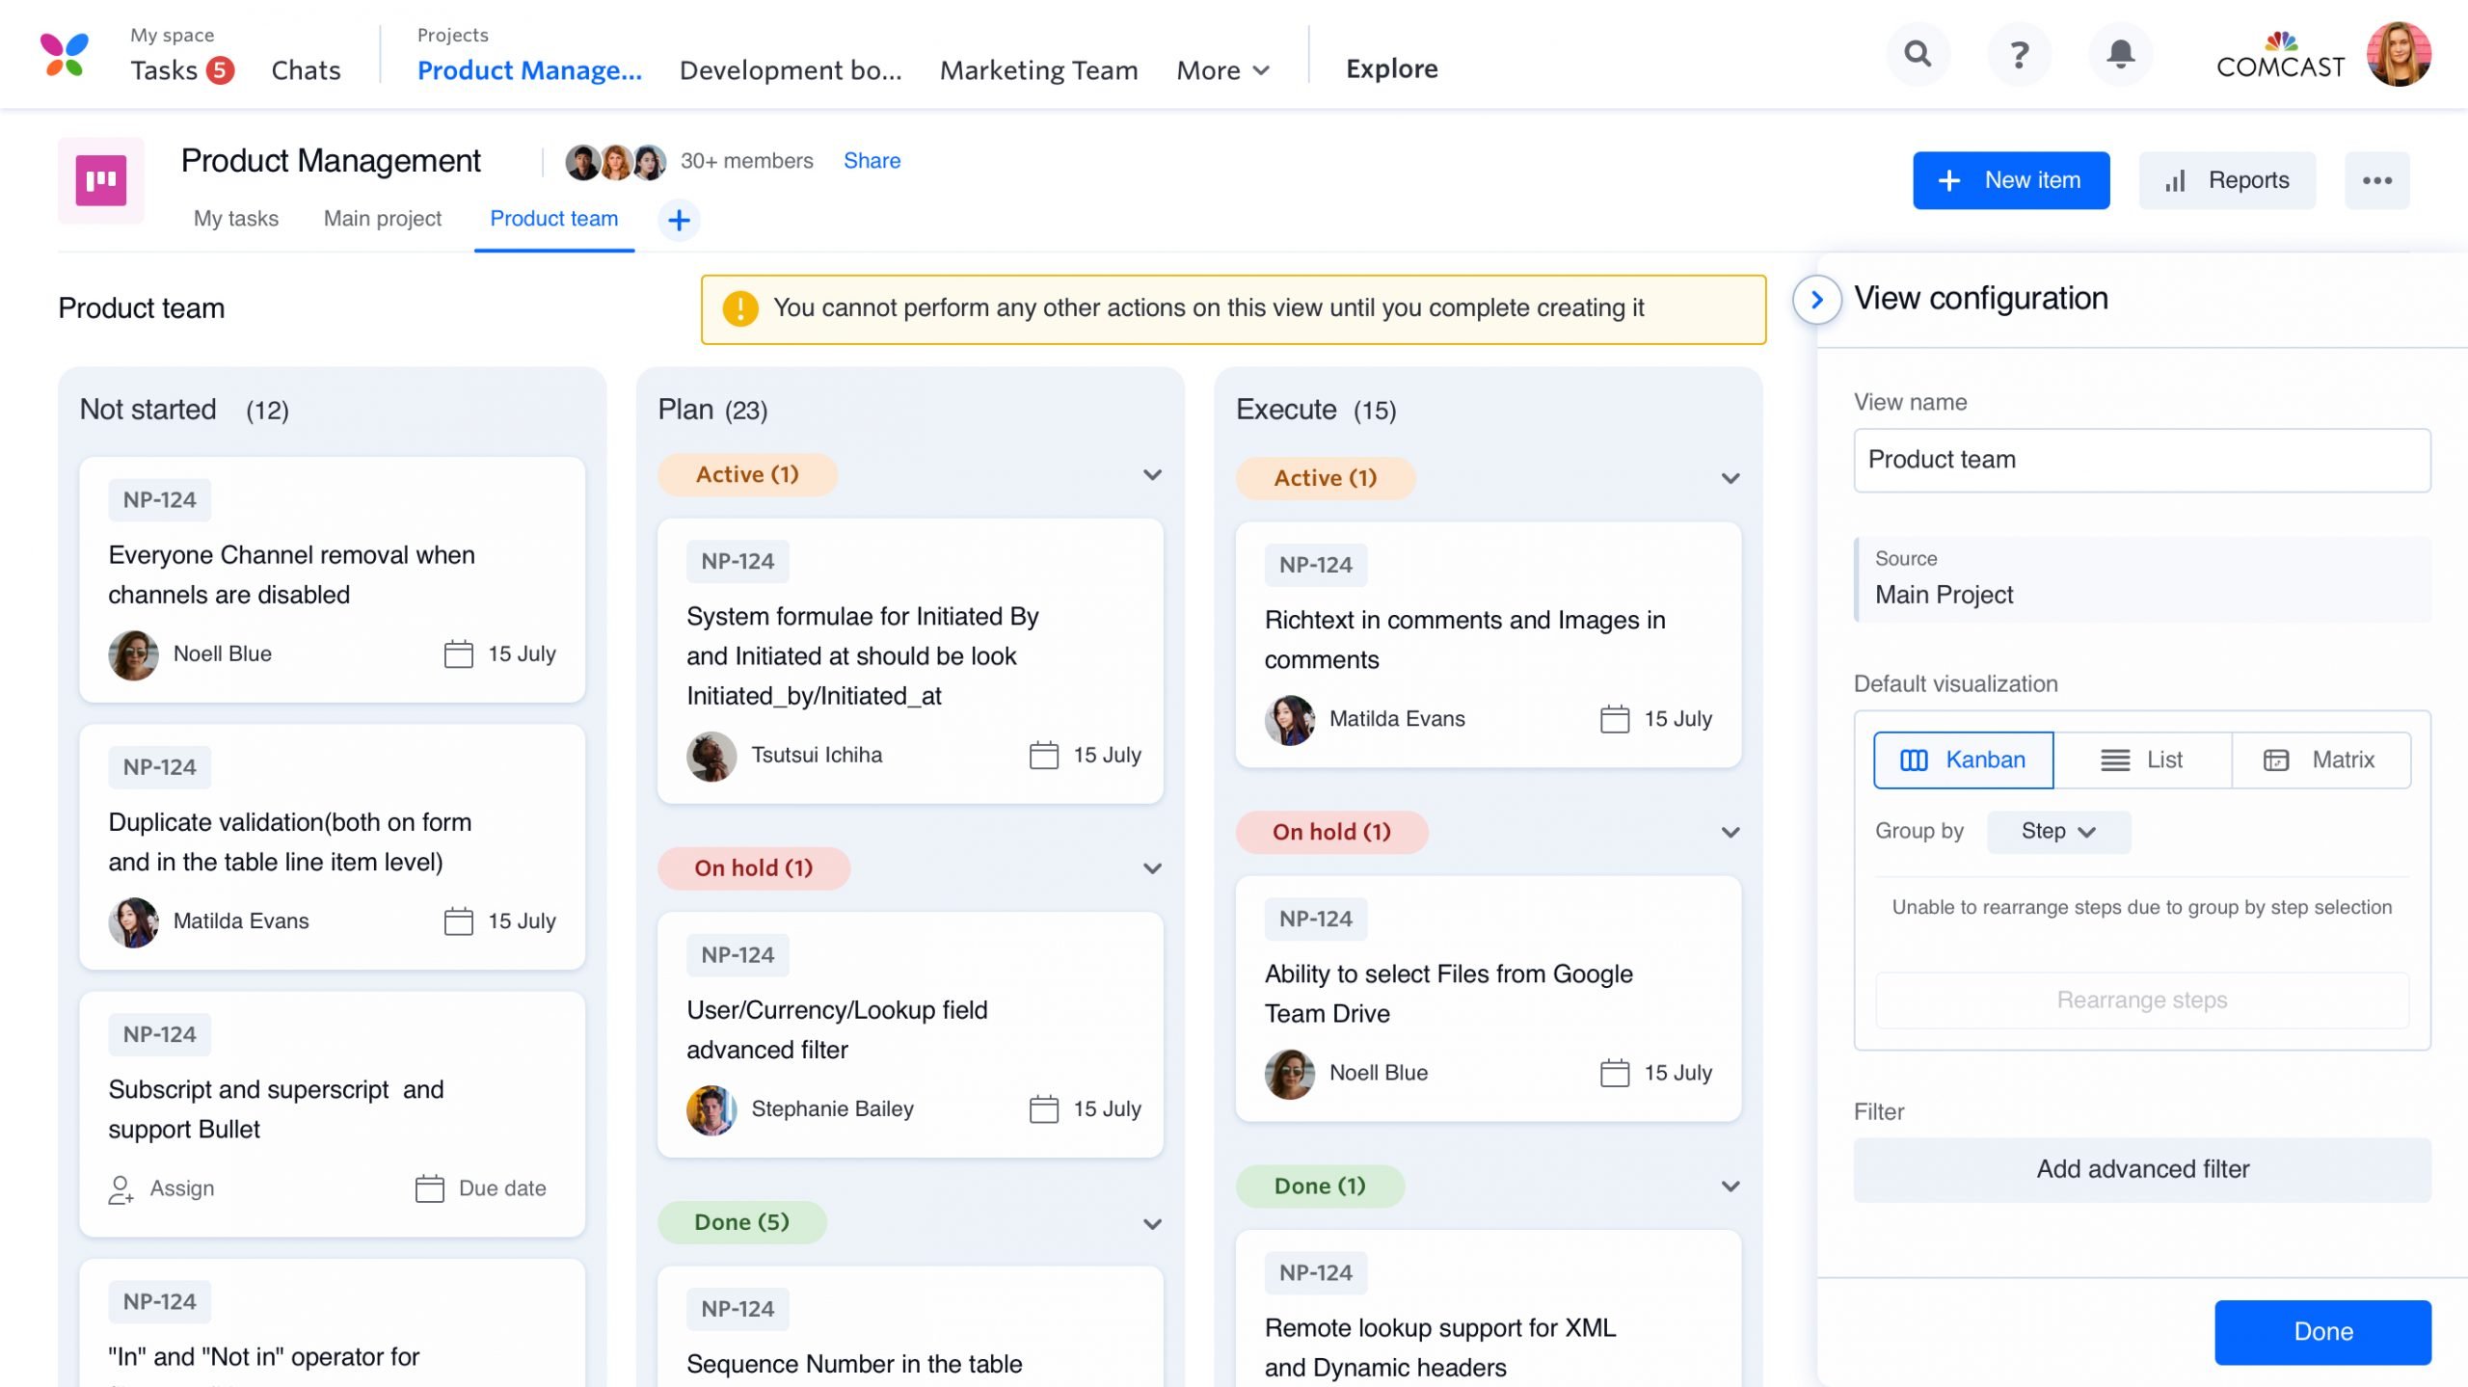The width and height of the screenshot is (2468, 1387).
Task: Click the pink Product Management board icon
Action: click(101, 180)
